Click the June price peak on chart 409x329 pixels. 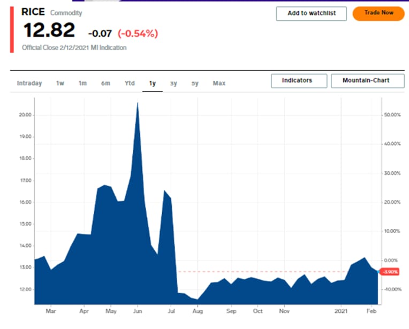(138, 103)
